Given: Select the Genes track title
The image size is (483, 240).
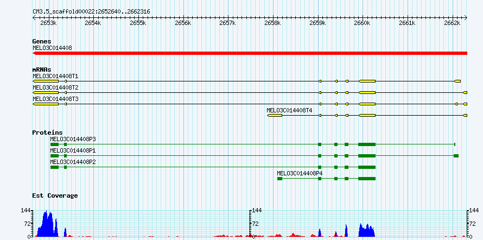Looking at the screenshot, I should (42, 41).
